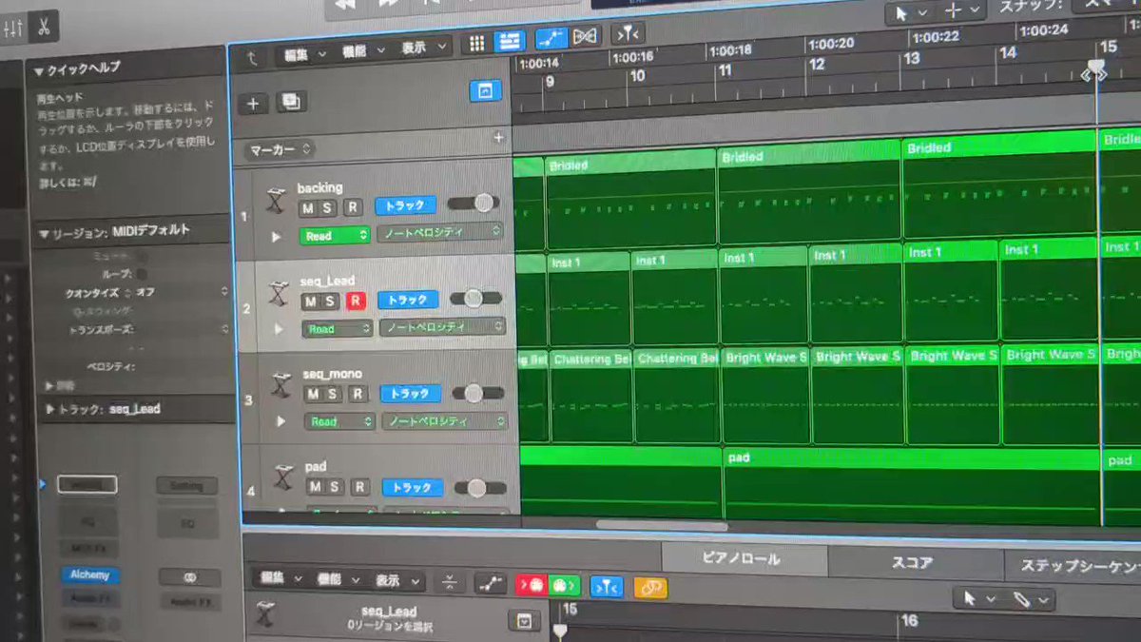Click piano roll collapse mode icon

450,582
